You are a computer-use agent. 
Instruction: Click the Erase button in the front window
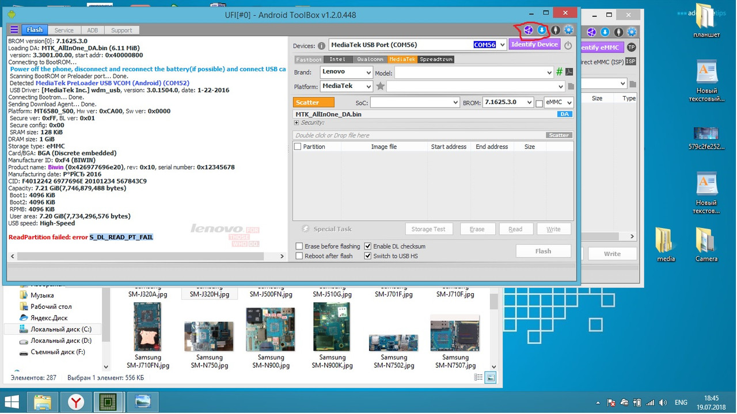coord(477,229)
